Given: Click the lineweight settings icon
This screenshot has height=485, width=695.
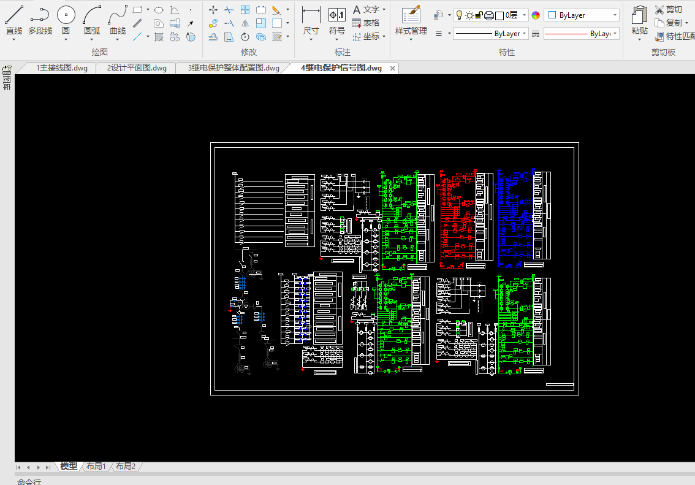Looking at the screenshot, I should pyautogui.click(x=439, y=34).
